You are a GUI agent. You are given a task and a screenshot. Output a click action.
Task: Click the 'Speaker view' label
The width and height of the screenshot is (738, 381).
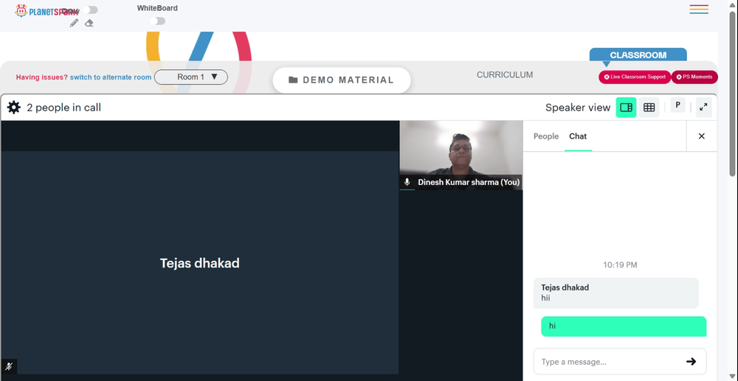click(578, 108)
